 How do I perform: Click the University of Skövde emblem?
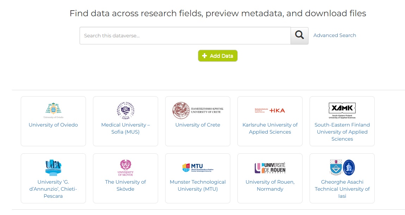pos(125,167)
